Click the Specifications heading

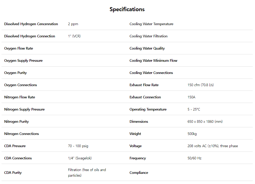(x=127, y=9)
